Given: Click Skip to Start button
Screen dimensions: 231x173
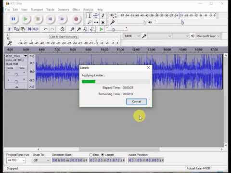Looking at the screenshot, I should (x=50, y=19).
